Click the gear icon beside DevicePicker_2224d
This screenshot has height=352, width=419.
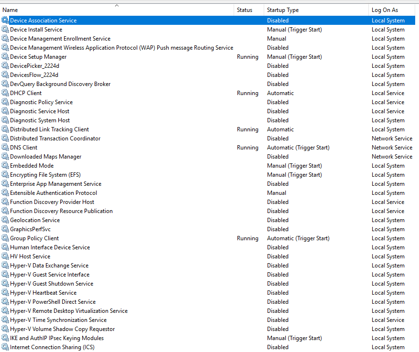[5, 66]
